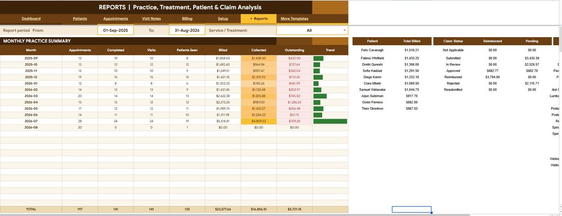This screenshot has height=216, width=562.
Task: Select patient Theo Okonkwo
Action: click(x=372, y=109)
